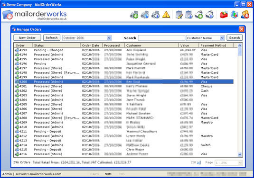Viewport: 254px width, 178px height.
Task: Click the NUM status bar indicator
Action: click(108, 174)
